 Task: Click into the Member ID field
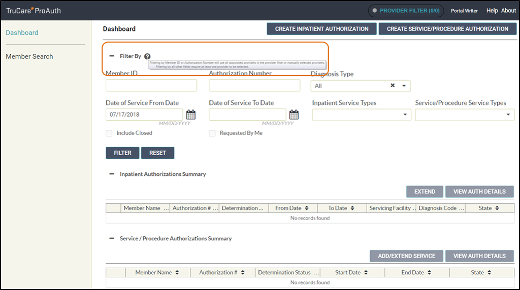click(x=151, y=86)
